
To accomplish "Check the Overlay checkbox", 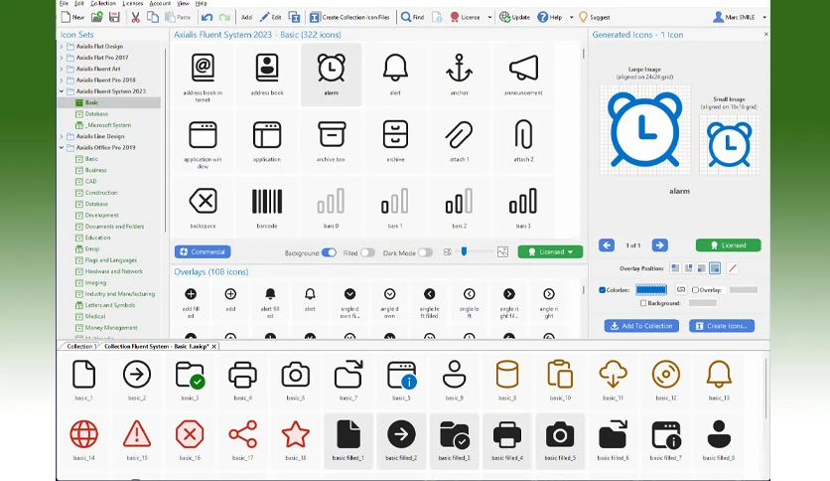I will point(695,290).
